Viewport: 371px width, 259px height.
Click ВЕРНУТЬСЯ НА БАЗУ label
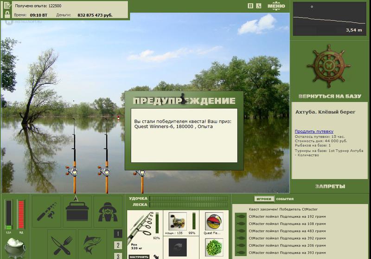[x=330, y=96]
